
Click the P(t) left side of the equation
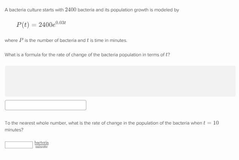[x=24, y=25]
